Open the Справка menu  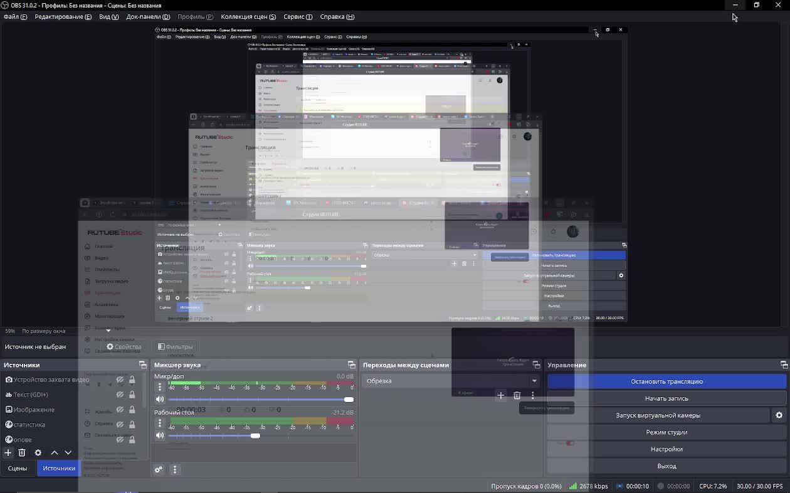[337, 16]
